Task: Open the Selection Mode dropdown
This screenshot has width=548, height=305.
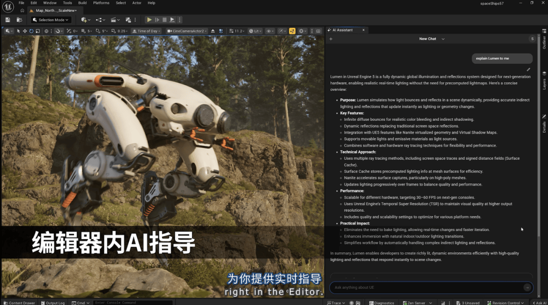Action: click(51, 20)
